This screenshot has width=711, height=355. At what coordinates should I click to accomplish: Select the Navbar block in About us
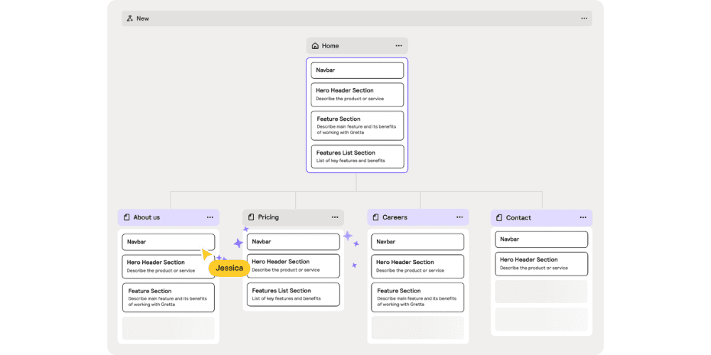(169, 242)
